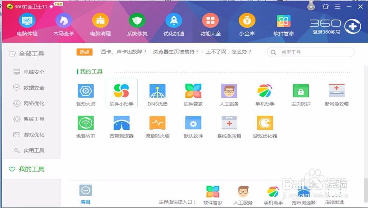Open 手机助手 shortcut in bottom bar
368x208 pixels.
coord(273,195)
